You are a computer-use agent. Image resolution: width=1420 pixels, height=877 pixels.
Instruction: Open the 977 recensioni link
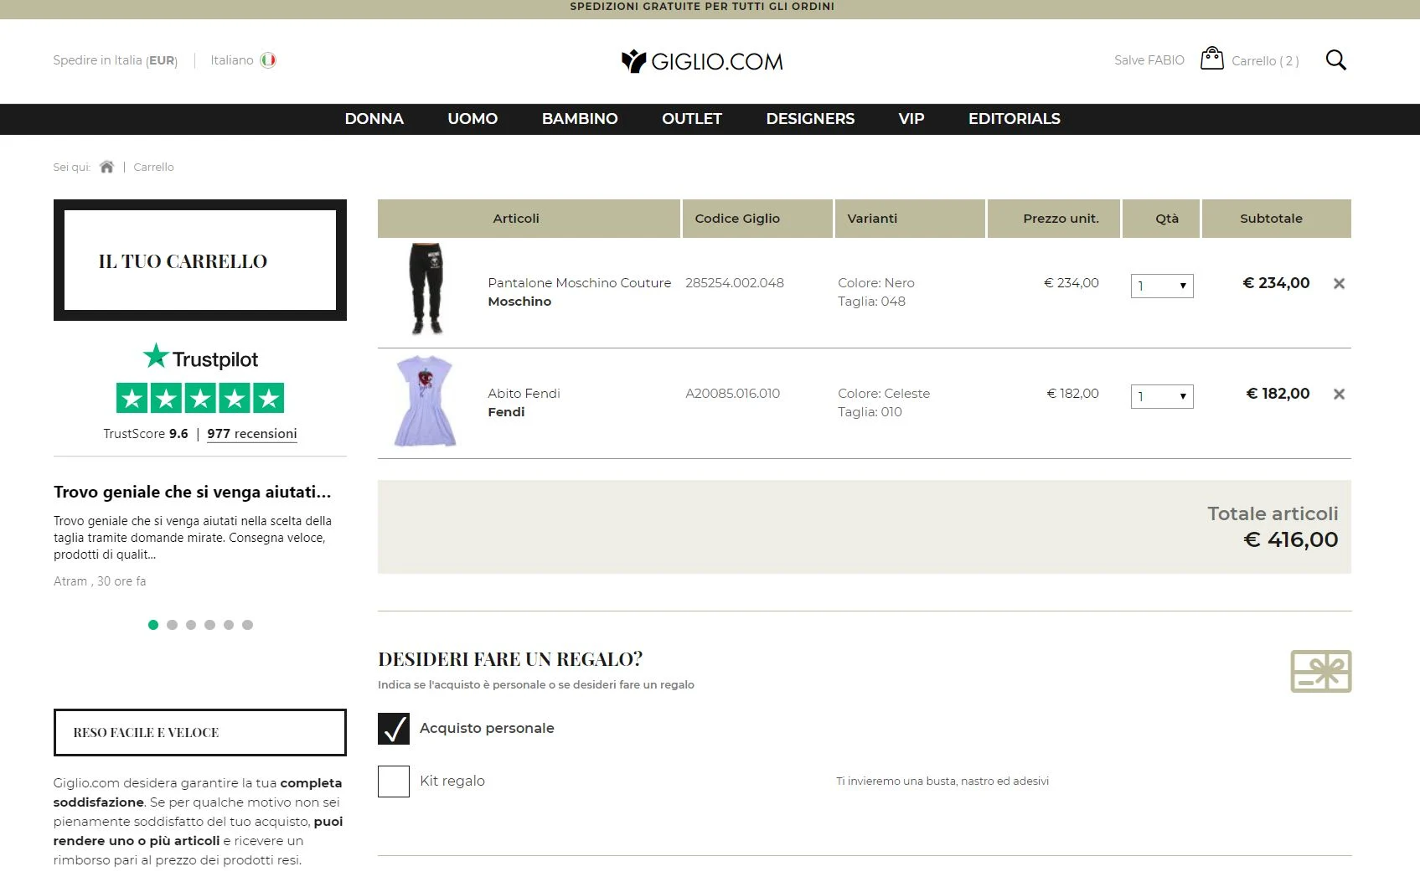(x=252, y=434)
